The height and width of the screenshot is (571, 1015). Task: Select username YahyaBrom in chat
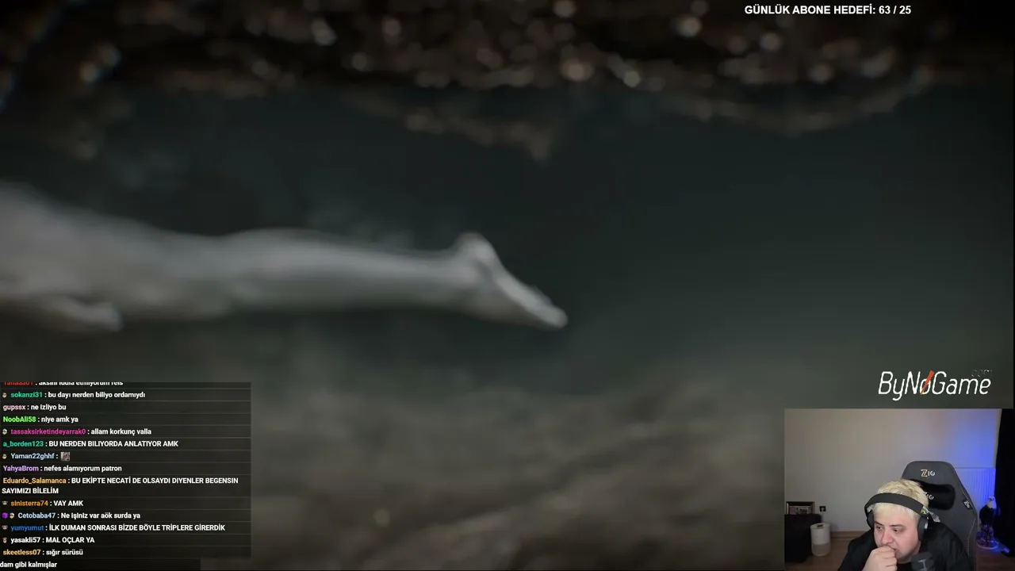tap(21, 469)
